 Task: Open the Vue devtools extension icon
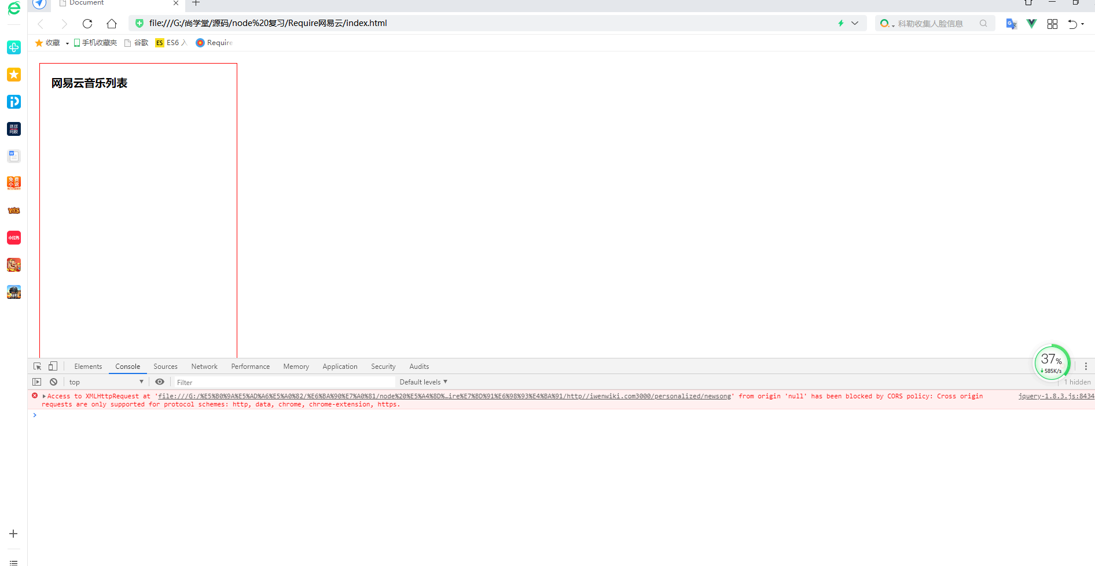click(1031, 24)
